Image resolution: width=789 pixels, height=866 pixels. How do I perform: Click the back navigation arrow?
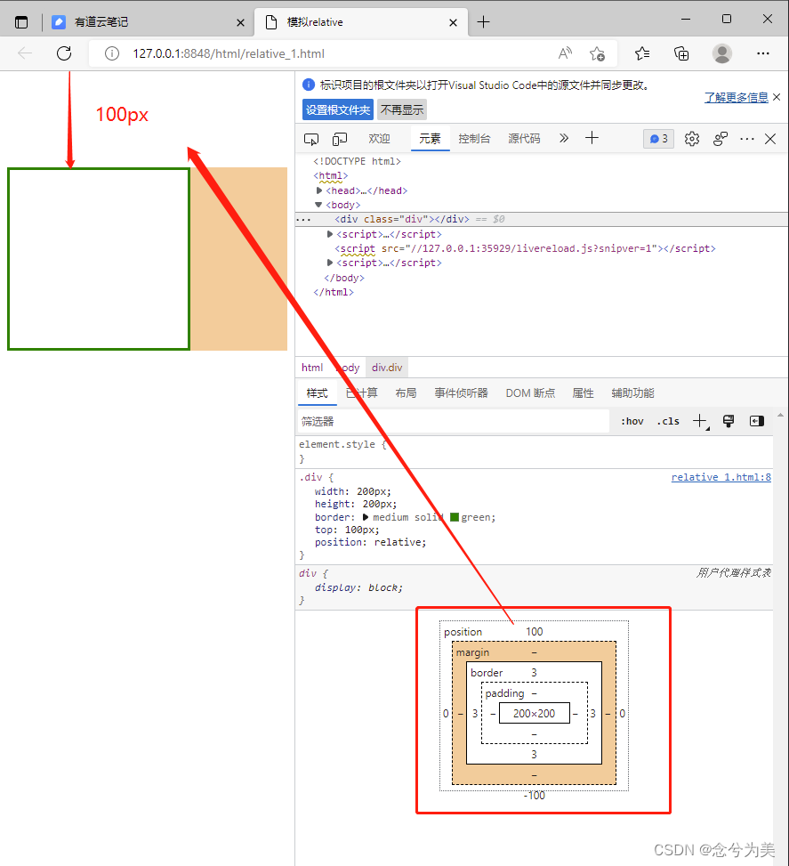[x=25, y=53]
